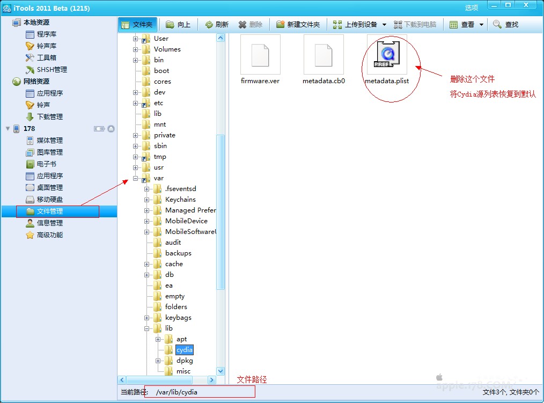Viewport: 544px width, 403px height.
Task: Select the usr folder in tree
Action: pyautogui.click(x=159, y=167)
